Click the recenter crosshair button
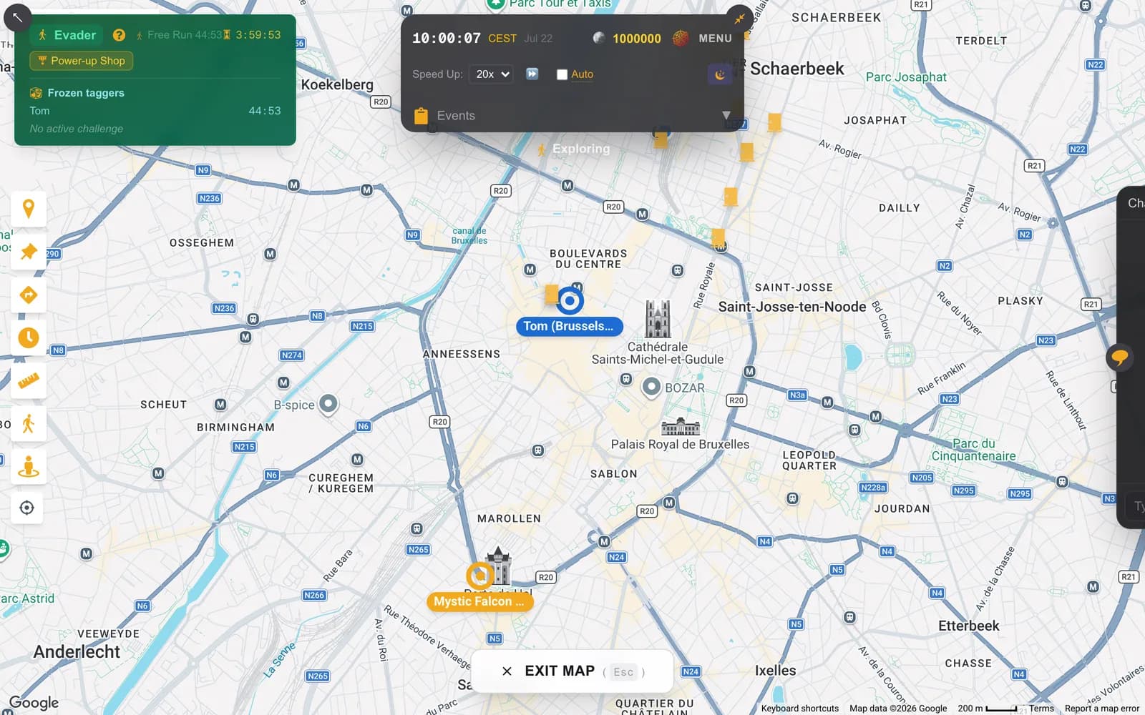1145x715 pixels. point(27,508)
